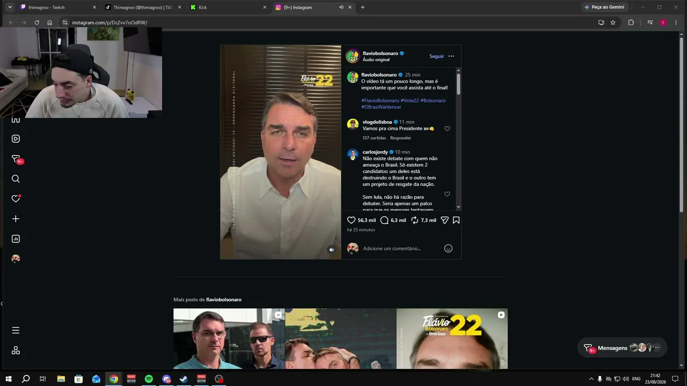Repost using the repost arrows icon
Image resolution: width=687 pixels, height=386 pixels.
414,220
